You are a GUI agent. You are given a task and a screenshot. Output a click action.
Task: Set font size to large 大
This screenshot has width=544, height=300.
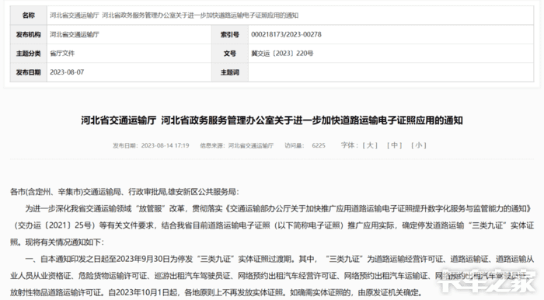(x=370, y=145)
